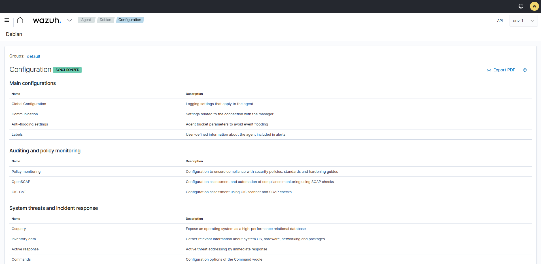Click 'Configuration options of the Command wodle'
This screenshot has width=541, height=264.
pos(224,259)
